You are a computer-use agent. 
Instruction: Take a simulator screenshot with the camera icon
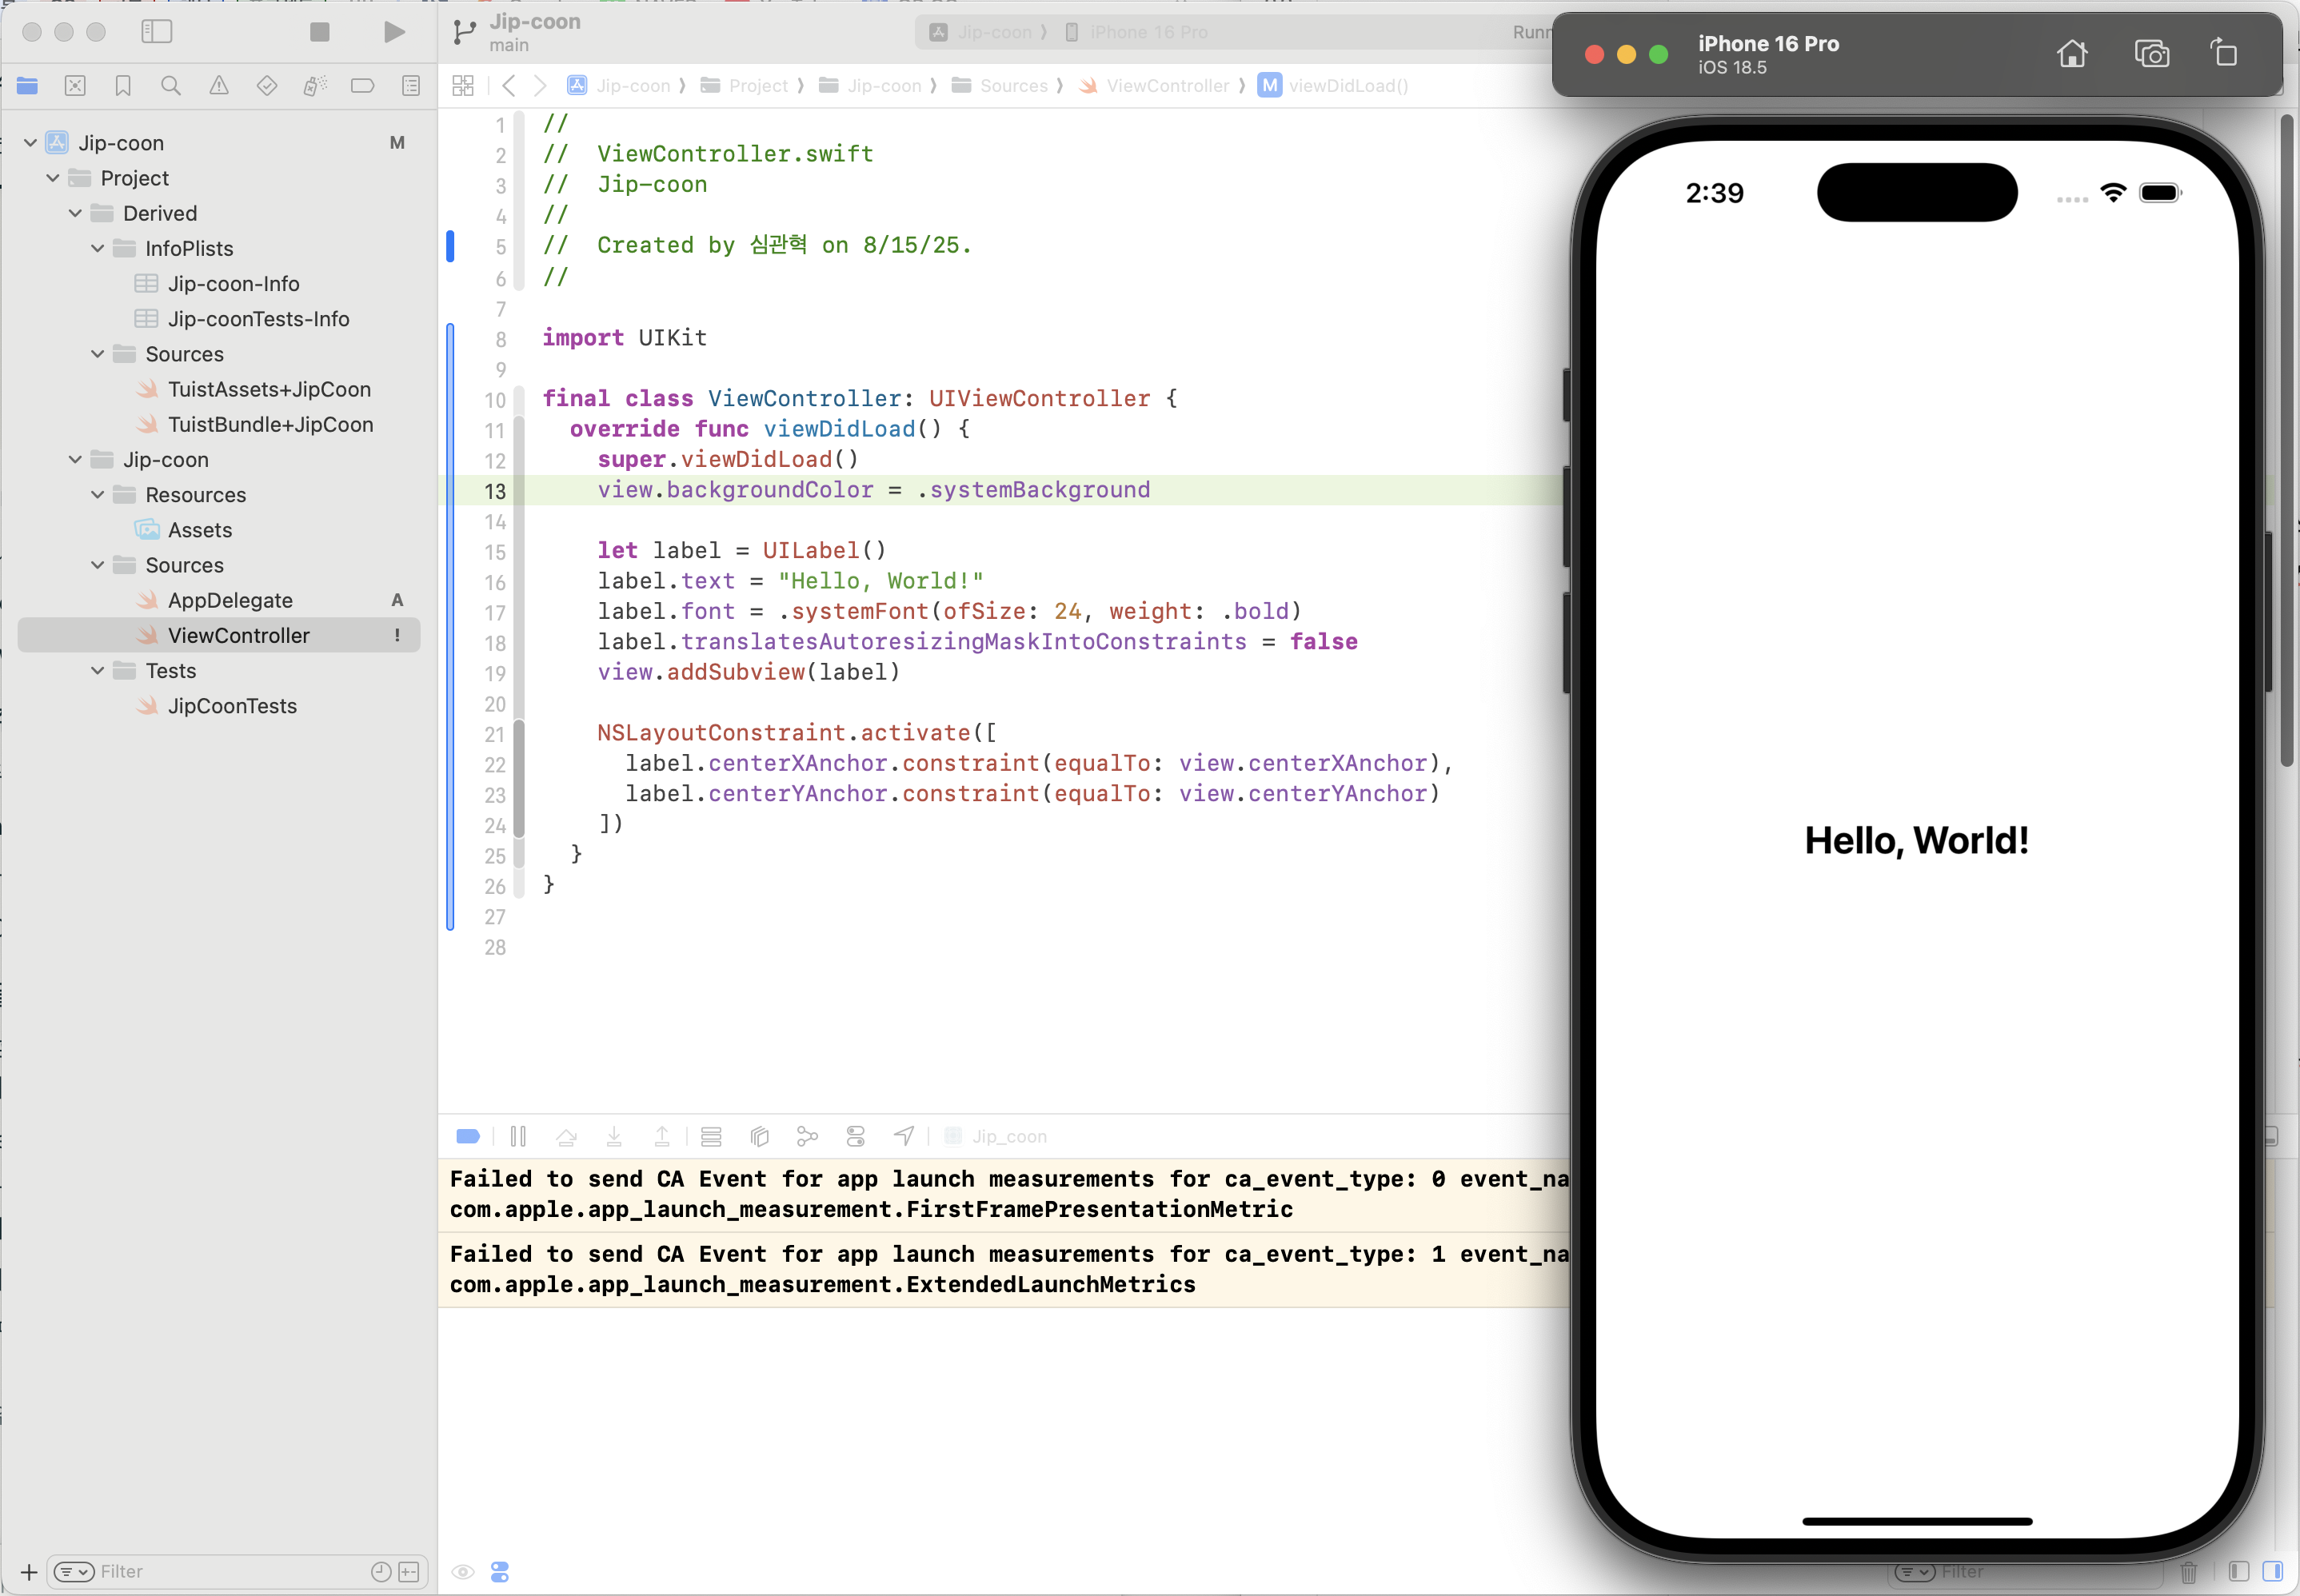2151,53
